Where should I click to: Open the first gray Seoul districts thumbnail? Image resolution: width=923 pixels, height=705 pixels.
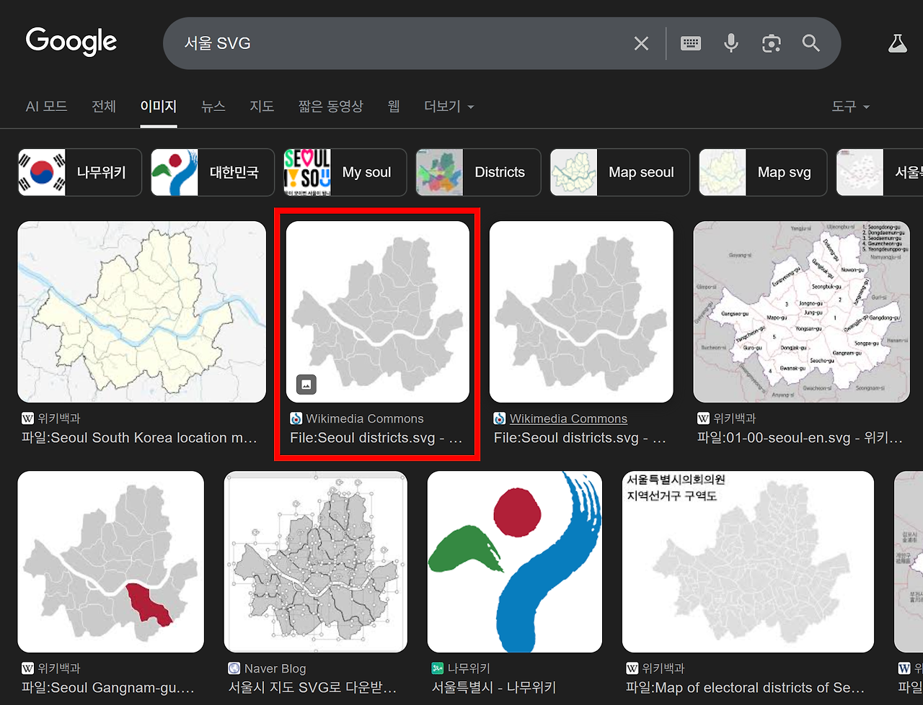click(x=378, y=312)
